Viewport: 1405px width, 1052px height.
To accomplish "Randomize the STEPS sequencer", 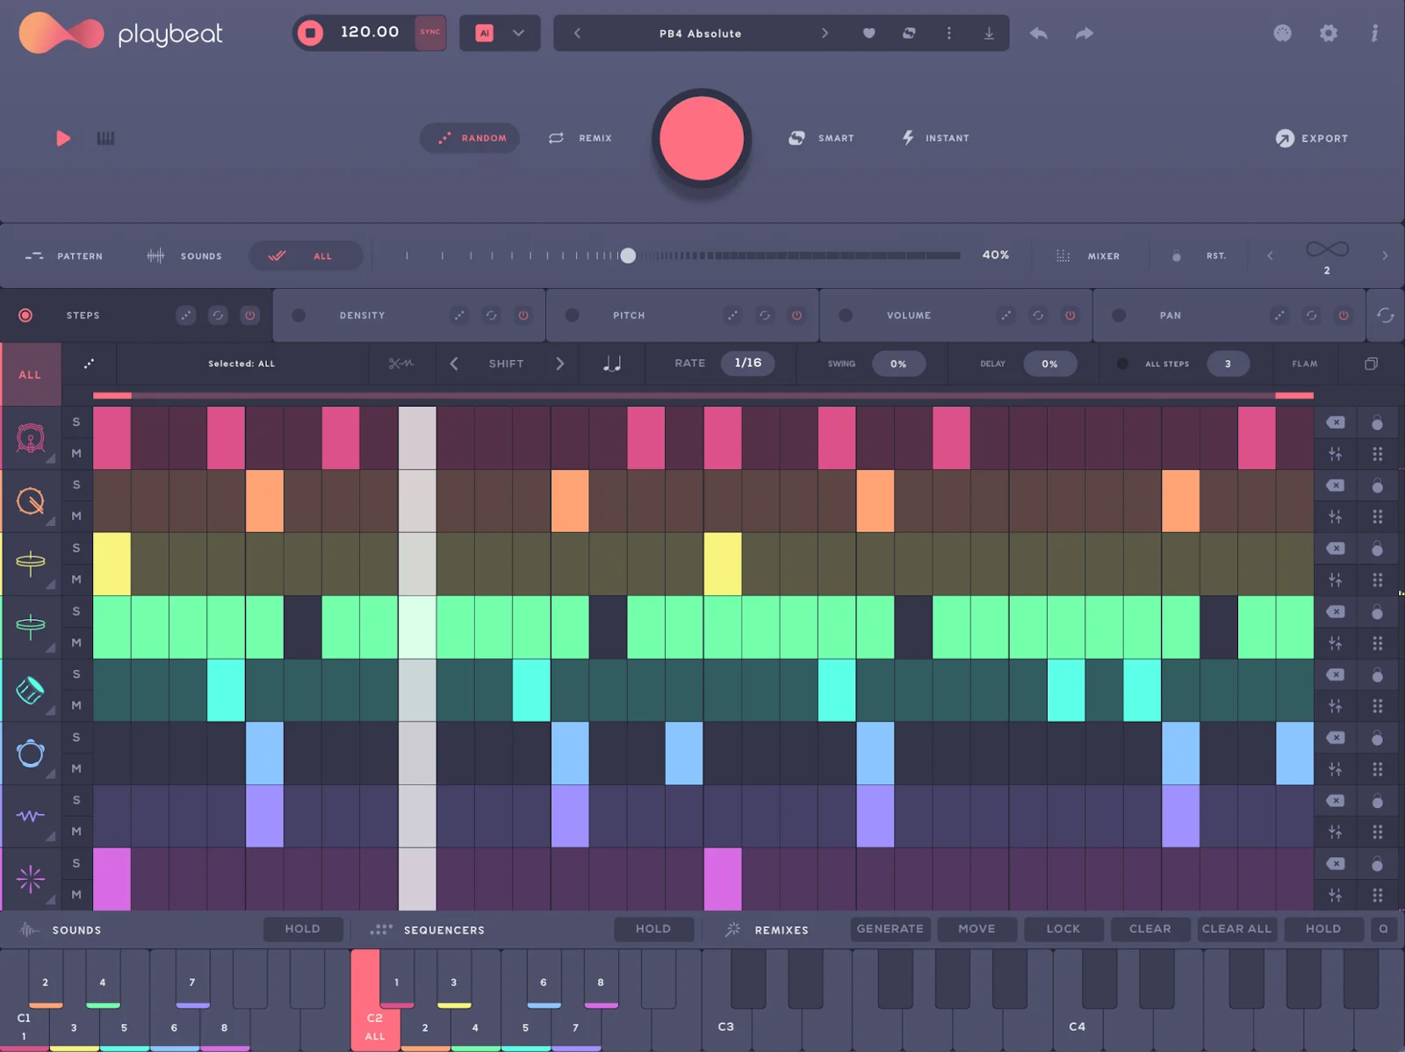I will pyautogui.click(x=185, y=315).
